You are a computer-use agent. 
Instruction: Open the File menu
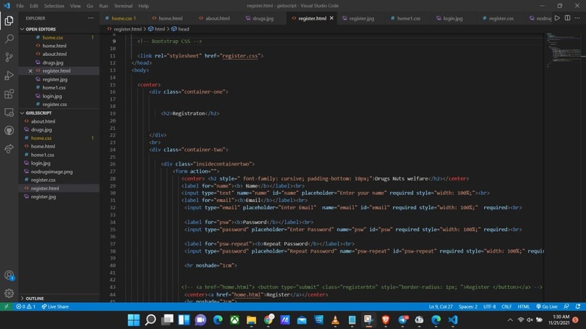[x=20, y=6]
